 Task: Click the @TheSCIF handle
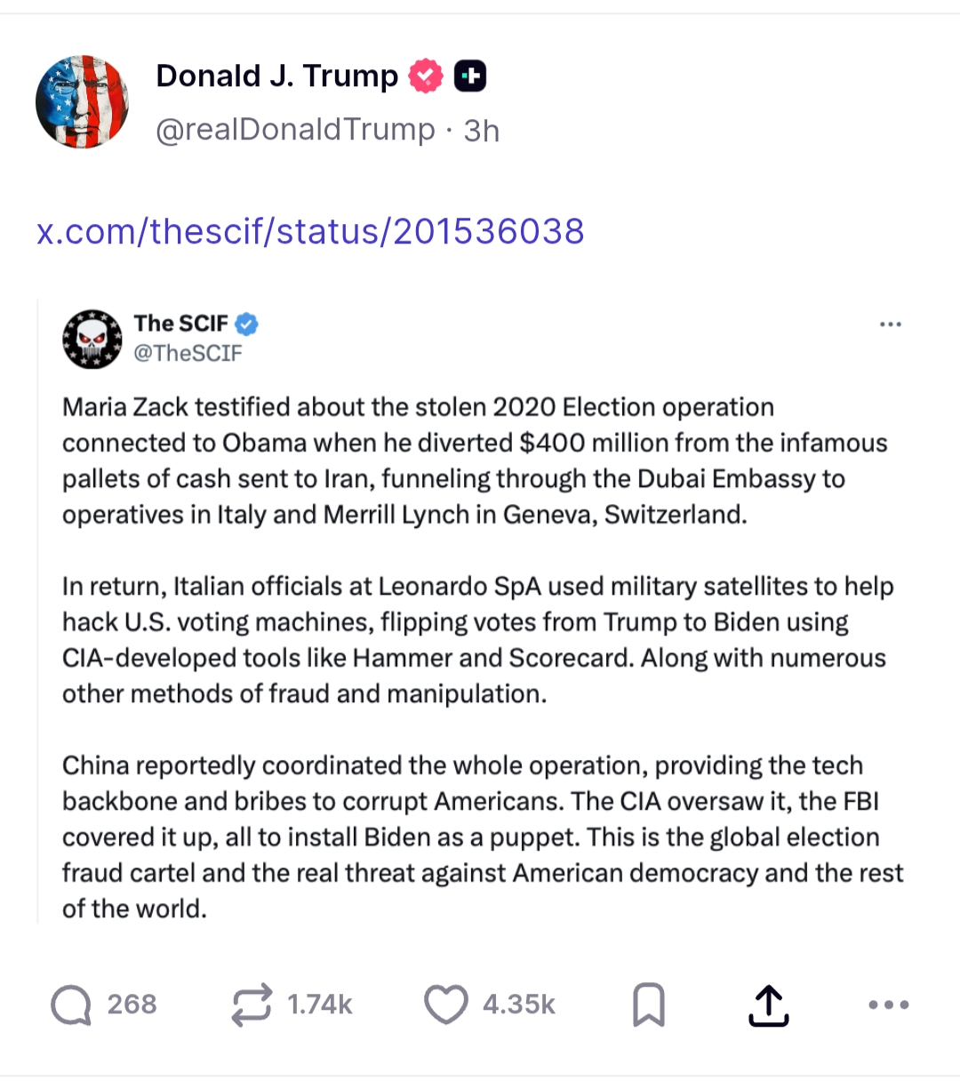click(x=188, y=354)
